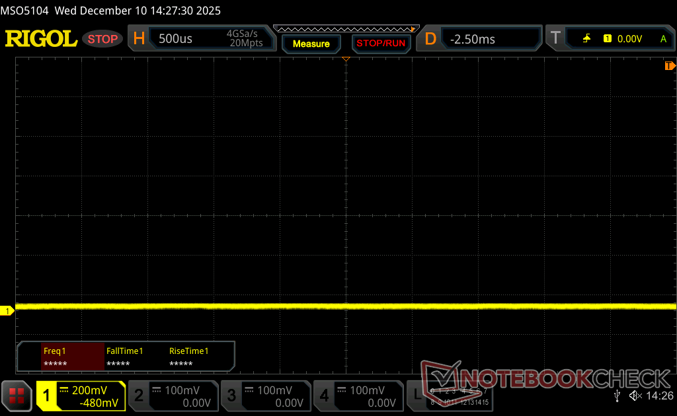677x416 pixels.
Task: Tap the rising edge trigger type icon
Action: 586,39
